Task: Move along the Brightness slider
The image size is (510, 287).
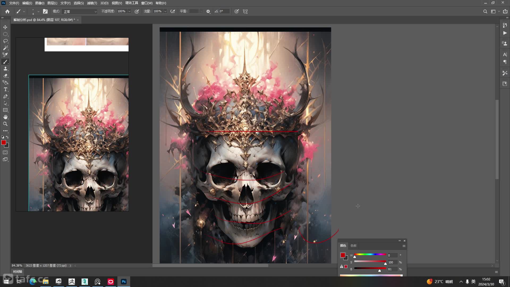Action: [x=370, y=268]
